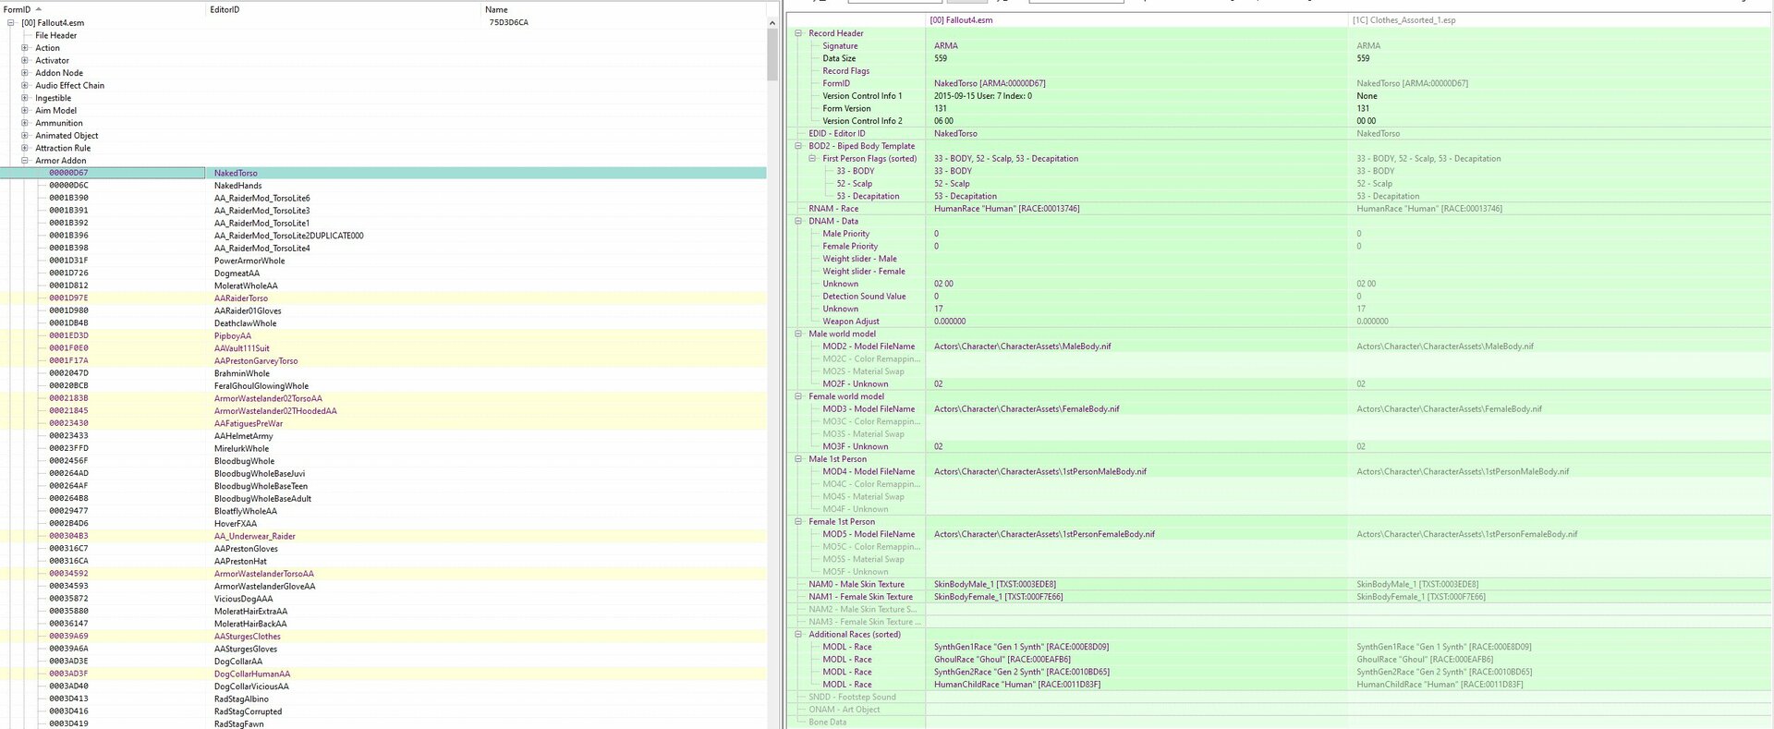Select record 0001D726 DogmeatAA
Image resolution: width=1774 pixels, height=729 pixels.
click(383, 273)
